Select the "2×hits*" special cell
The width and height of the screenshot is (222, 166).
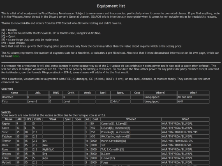pyautogui.click(x=120, y=102)
